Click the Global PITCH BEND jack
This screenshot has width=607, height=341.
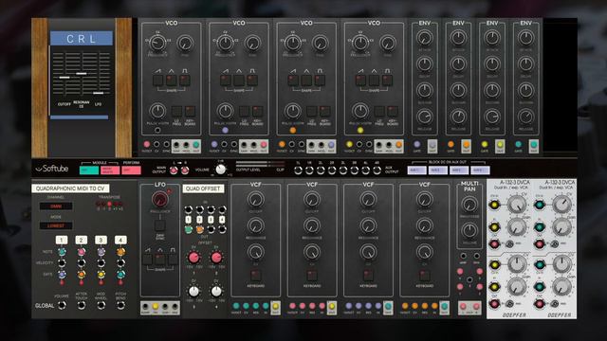[x=120, y=305]
